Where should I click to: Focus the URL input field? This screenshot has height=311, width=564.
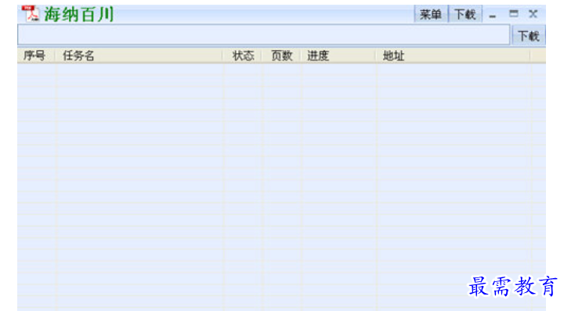tap(263, 35)
